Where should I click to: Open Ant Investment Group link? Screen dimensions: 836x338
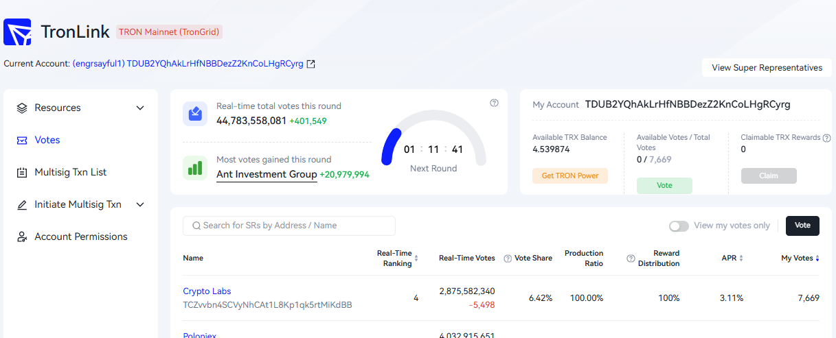[267, 174]
